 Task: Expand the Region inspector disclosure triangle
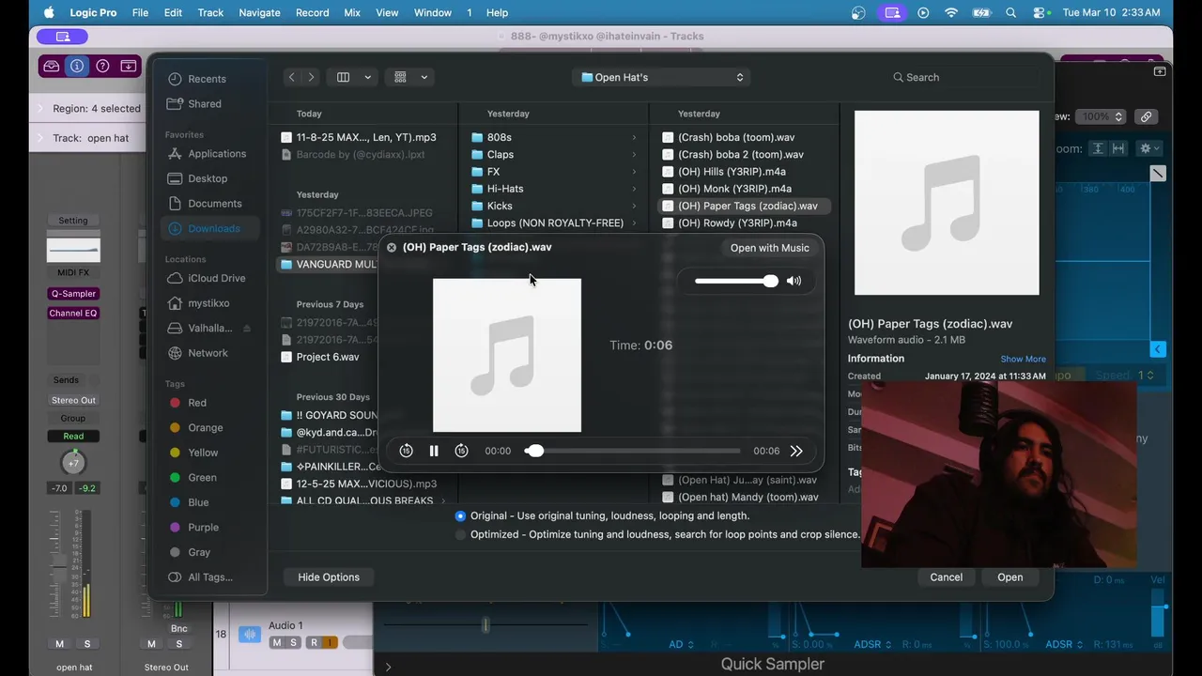pos(40,109)
